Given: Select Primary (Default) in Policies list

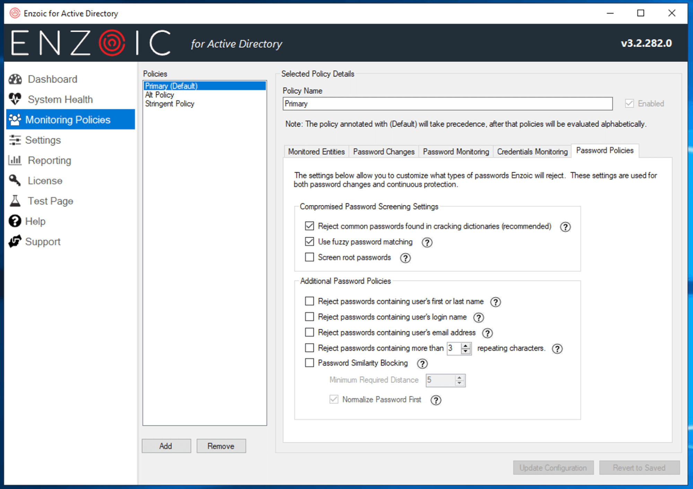Looking at the screenshot, I should 204,86.
